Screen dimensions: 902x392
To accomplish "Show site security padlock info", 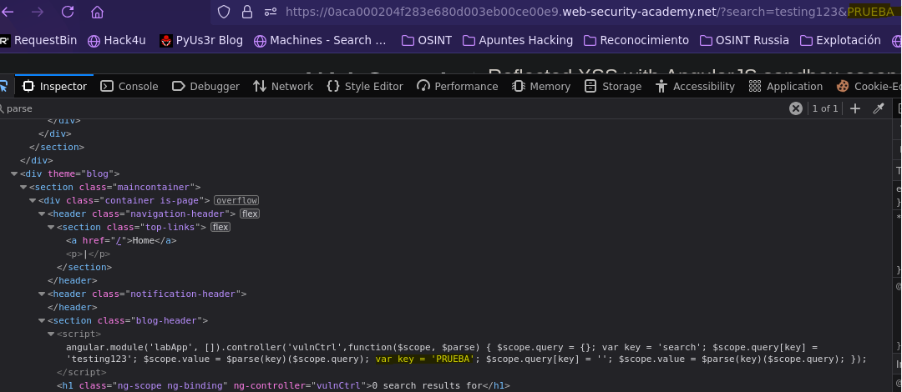I will tap(246, 12).
